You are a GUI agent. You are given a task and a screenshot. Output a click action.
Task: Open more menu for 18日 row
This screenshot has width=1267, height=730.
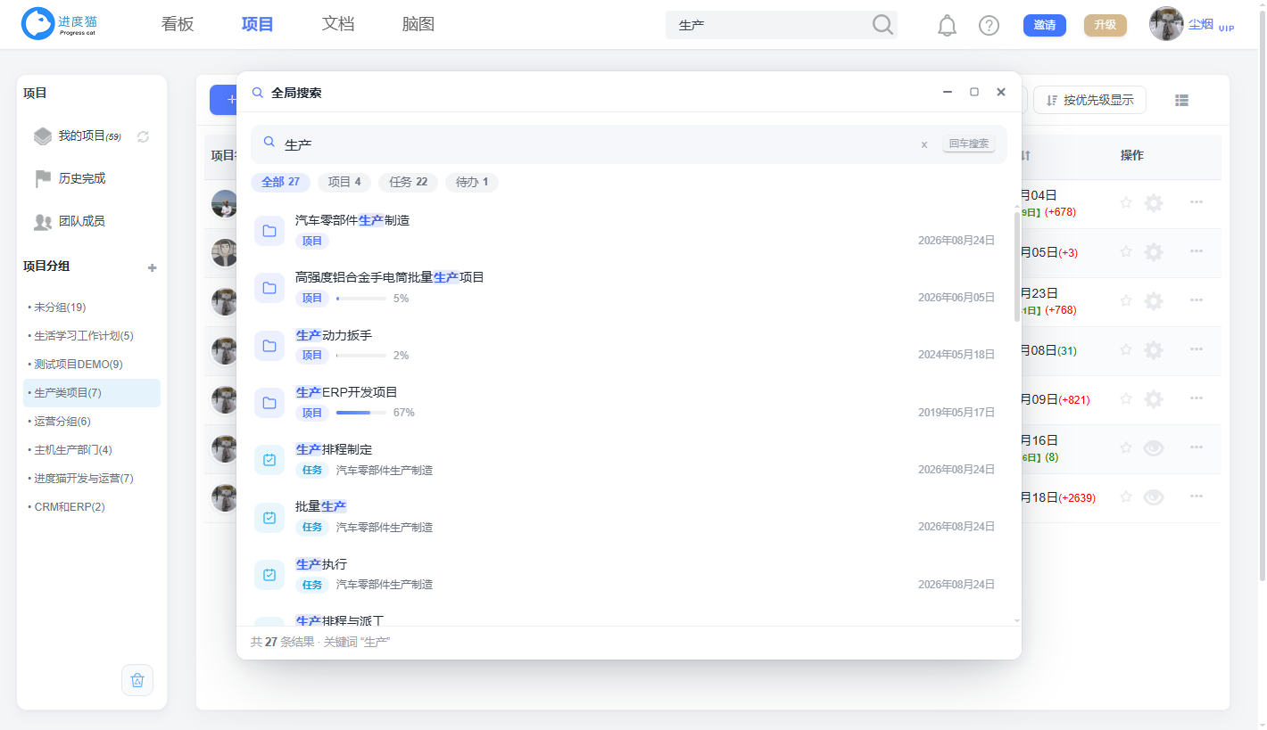(1197, 496)
